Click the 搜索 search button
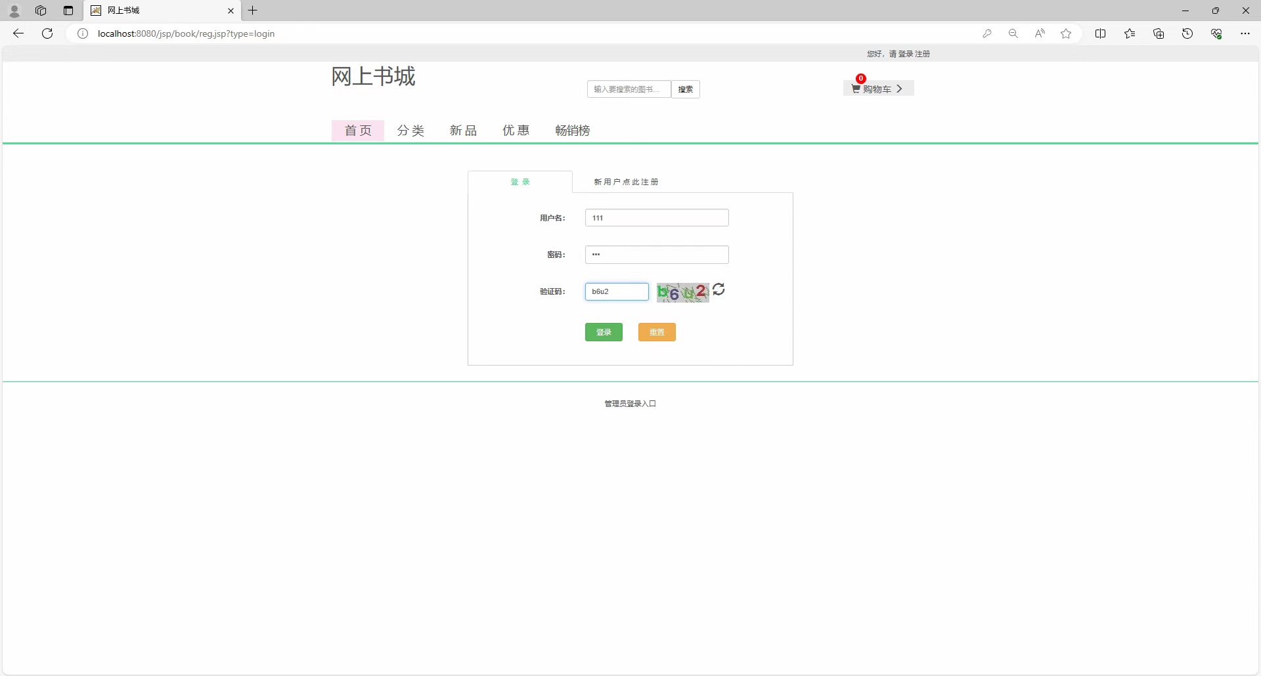This screenshot has height=676, width=1261. [x=686, y=89]
